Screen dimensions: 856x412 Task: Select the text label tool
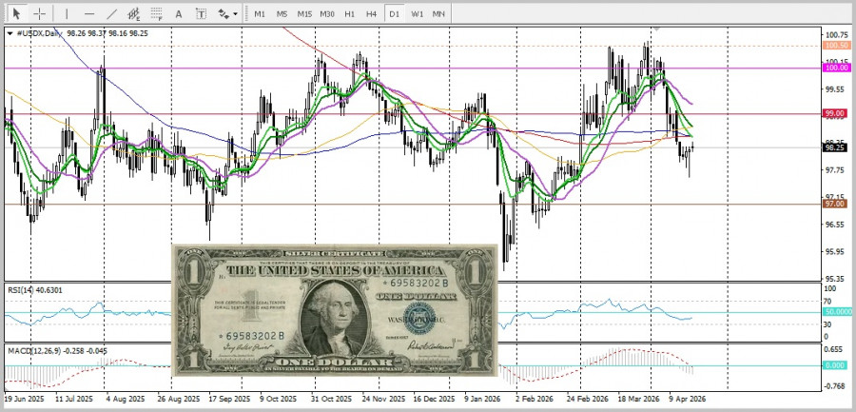[x=201, y=13]
